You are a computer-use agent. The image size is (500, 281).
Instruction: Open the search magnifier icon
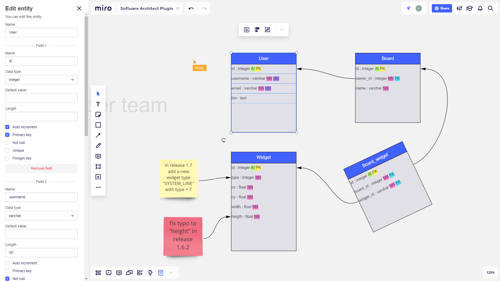490,8
